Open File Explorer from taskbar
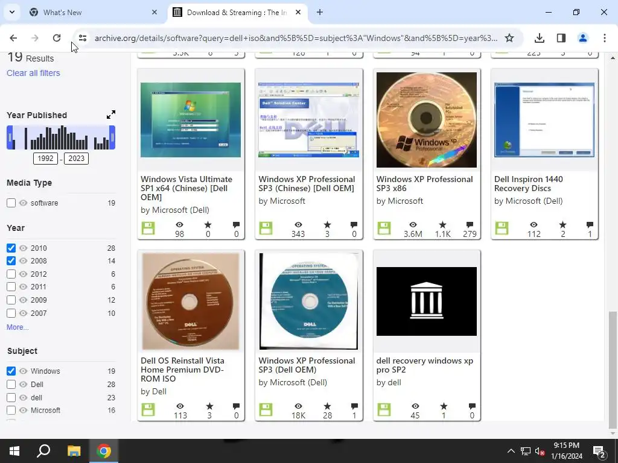Viewport: 618px width, 463px height. pyautogui.click(x=74, y=451)
